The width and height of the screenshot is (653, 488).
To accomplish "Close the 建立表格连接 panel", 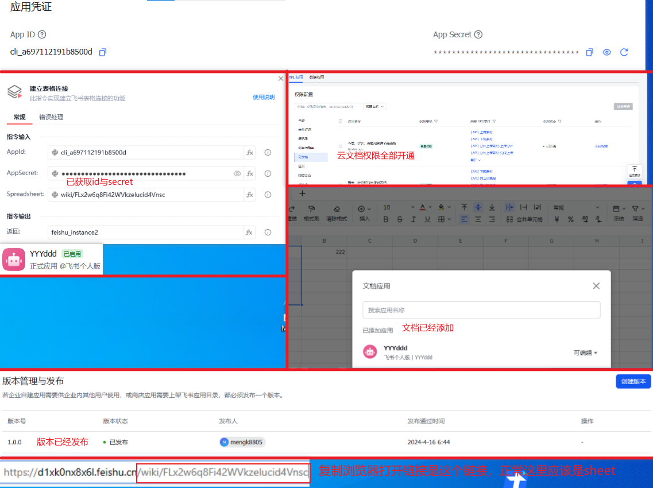I will click(x=281, y=78).
